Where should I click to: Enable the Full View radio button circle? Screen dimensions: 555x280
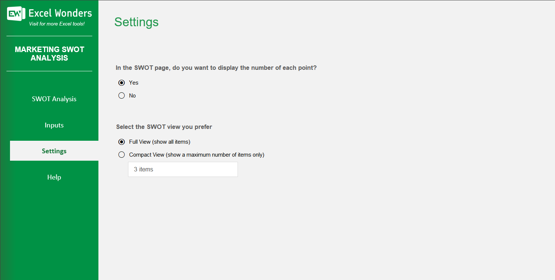(121, 142)
